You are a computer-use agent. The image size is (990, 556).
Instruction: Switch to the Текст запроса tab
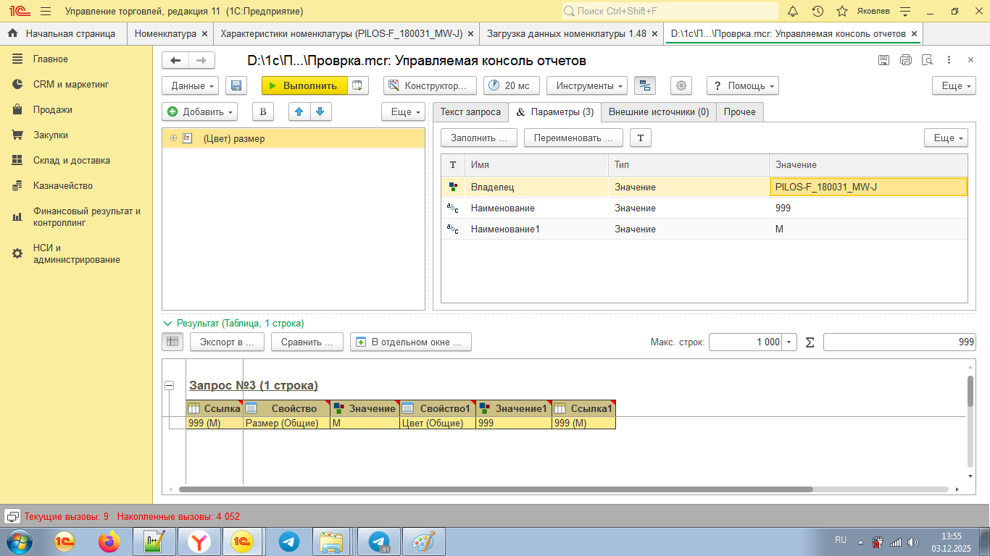point(470,112)
